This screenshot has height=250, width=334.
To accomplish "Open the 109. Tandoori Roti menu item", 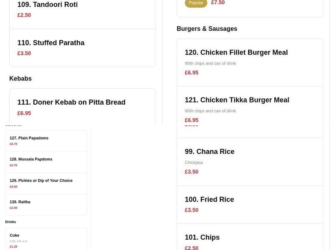I will coord(48,5).
